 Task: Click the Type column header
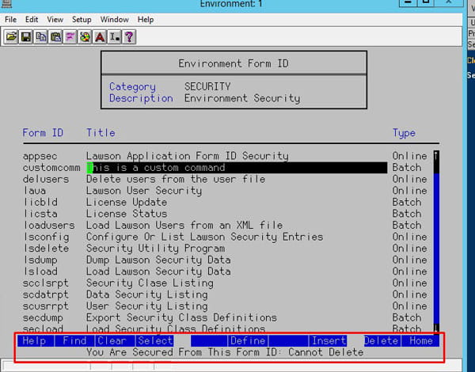[404, 133]
